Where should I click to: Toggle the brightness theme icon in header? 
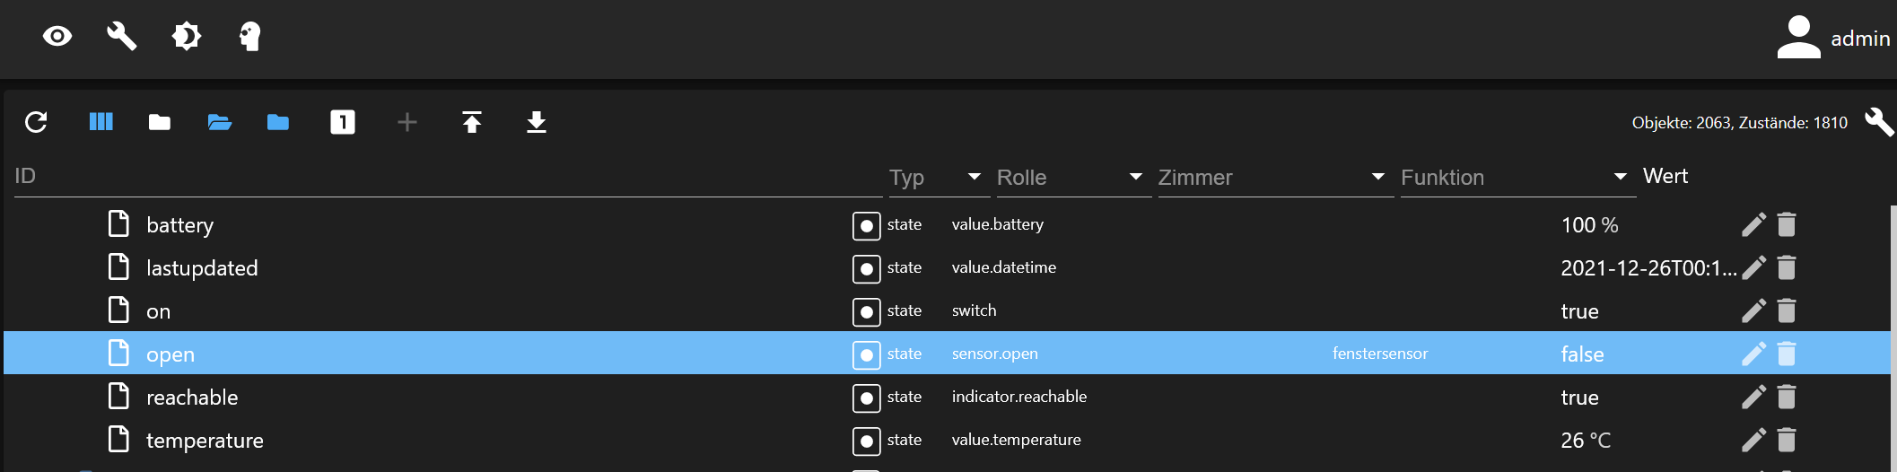187,37
